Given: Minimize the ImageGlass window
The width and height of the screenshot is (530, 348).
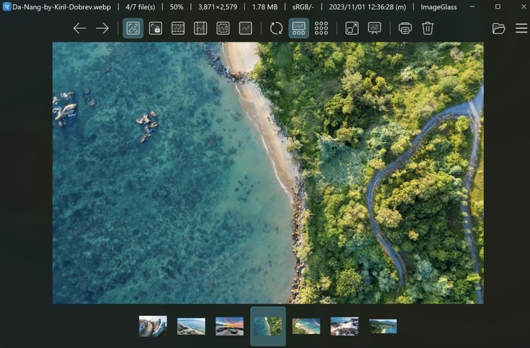Looking at the screenshot, I should click(x=472, y=6).
